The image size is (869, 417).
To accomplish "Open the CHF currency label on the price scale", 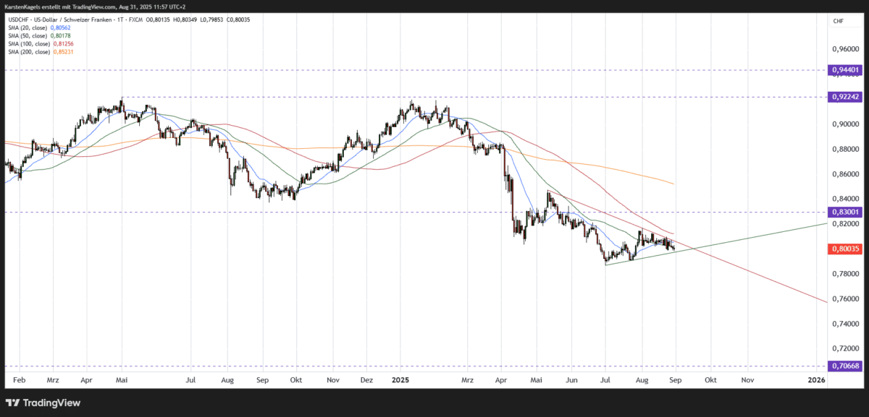I will coord(838,22).
